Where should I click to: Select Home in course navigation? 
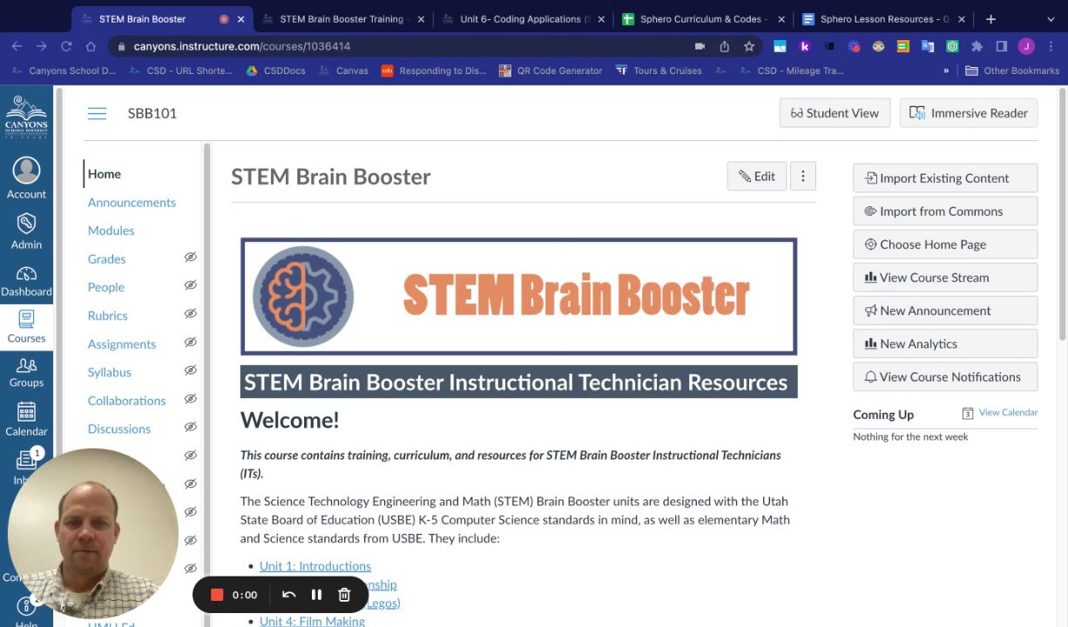(x=104, y=173)
